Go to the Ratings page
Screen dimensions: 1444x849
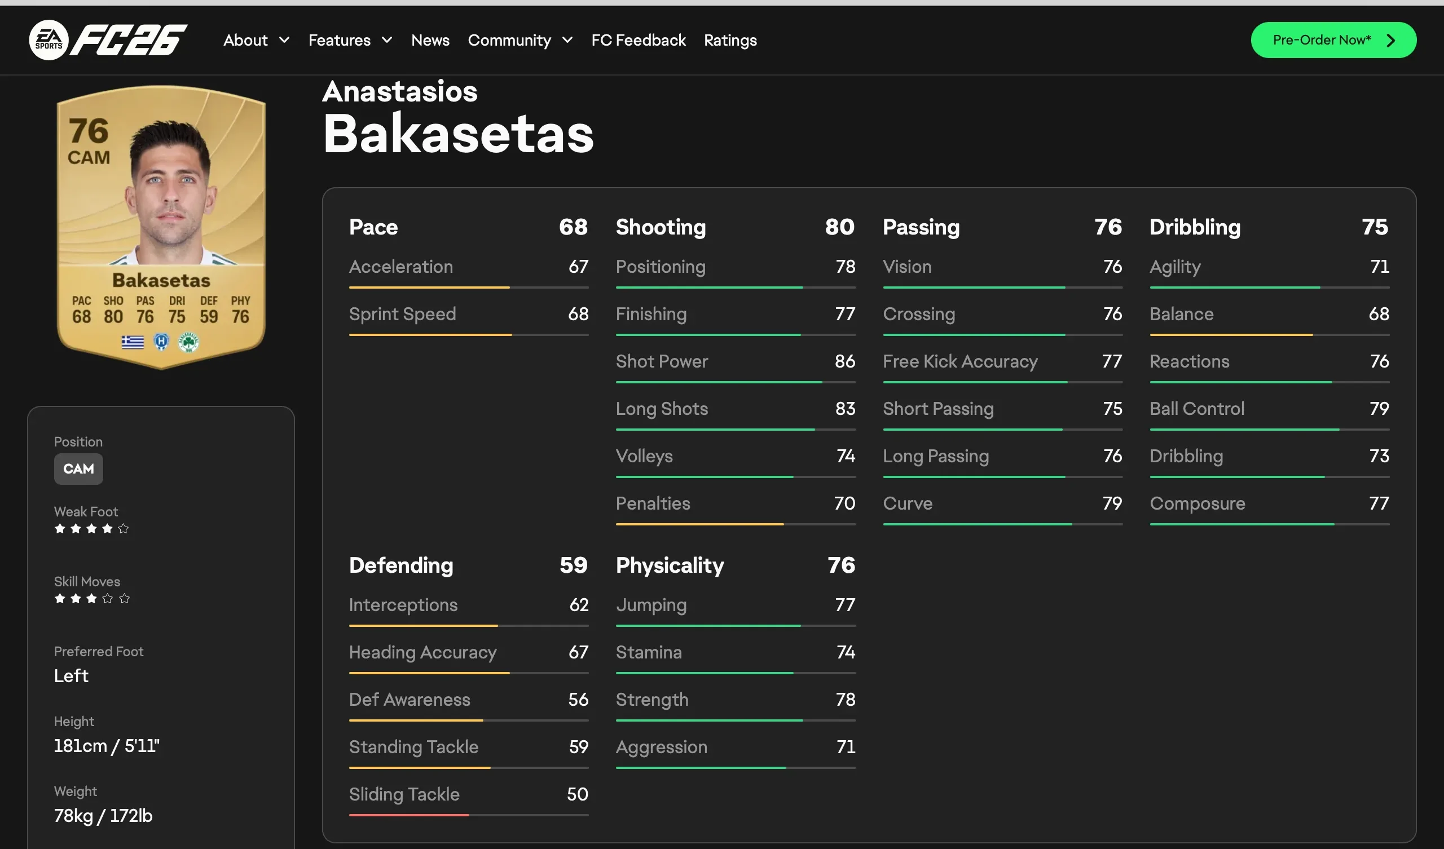730,40
